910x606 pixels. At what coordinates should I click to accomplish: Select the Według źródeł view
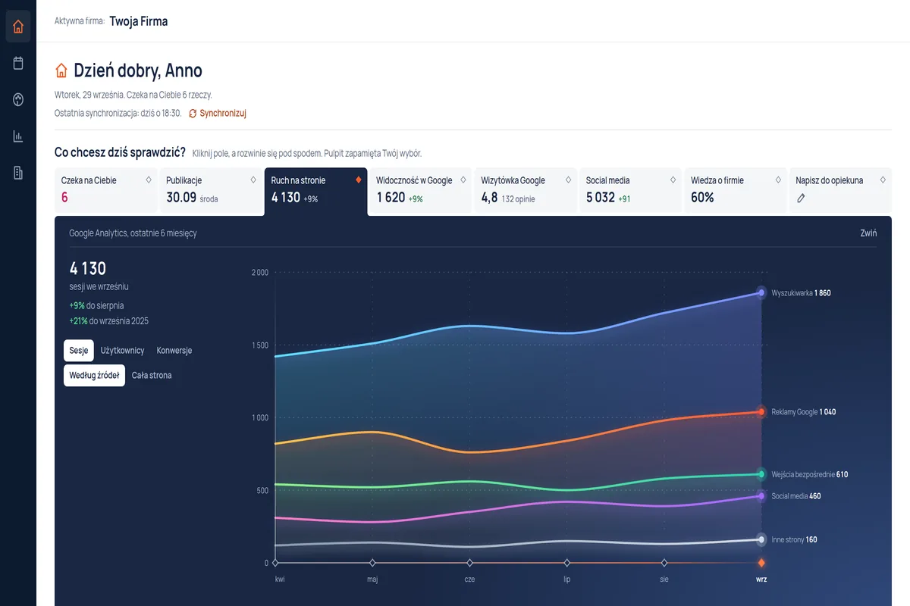pyautogui.click(x=94, y=375)
